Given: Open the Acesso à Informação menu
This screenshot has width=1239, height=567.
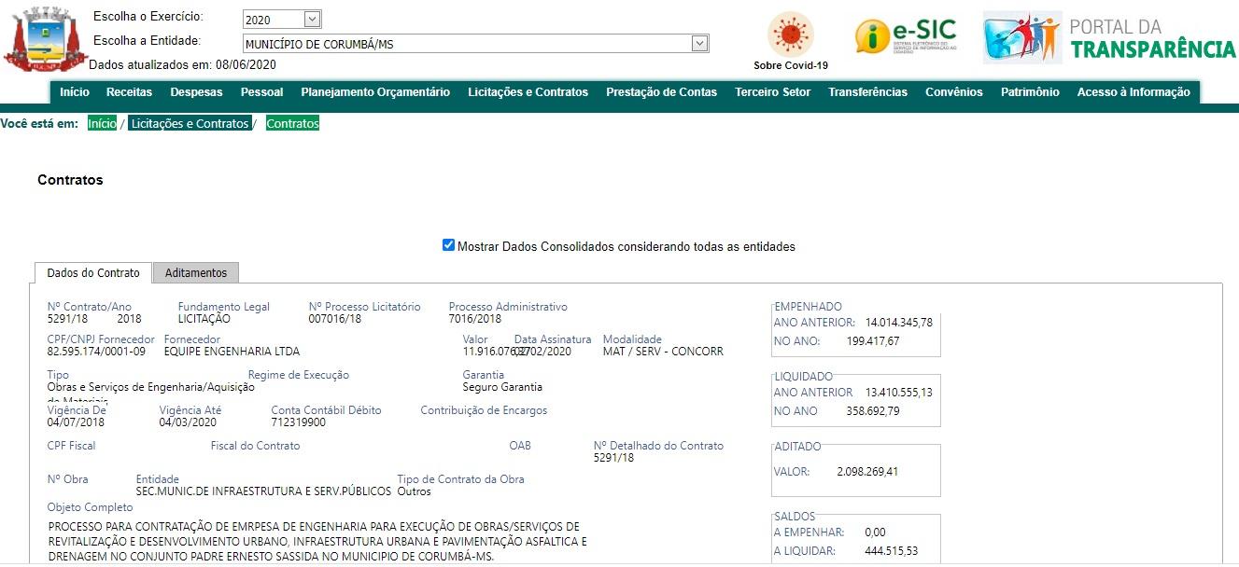Looking at the screenshot, I should (1133, 92).
